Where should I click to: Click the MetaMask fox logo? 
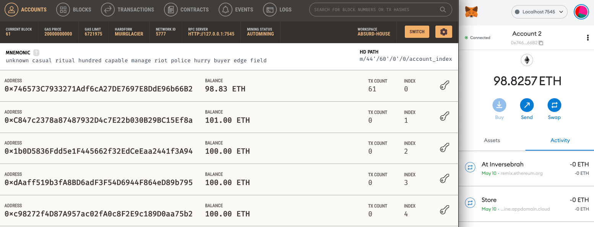(471, 12)
